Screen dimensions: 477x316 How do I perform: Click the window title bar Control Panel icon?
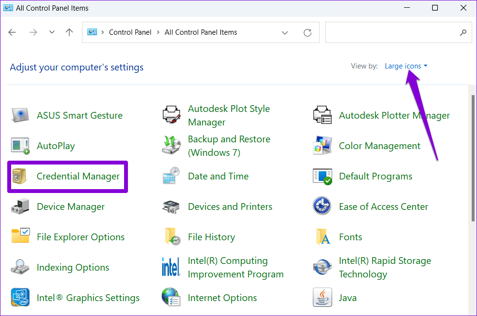click(x=8, y=8)
